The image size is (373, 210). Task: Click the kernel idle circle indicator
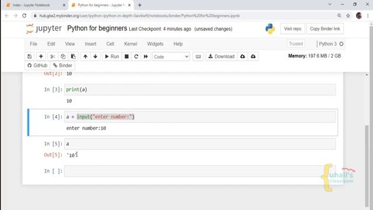point(342,44)
